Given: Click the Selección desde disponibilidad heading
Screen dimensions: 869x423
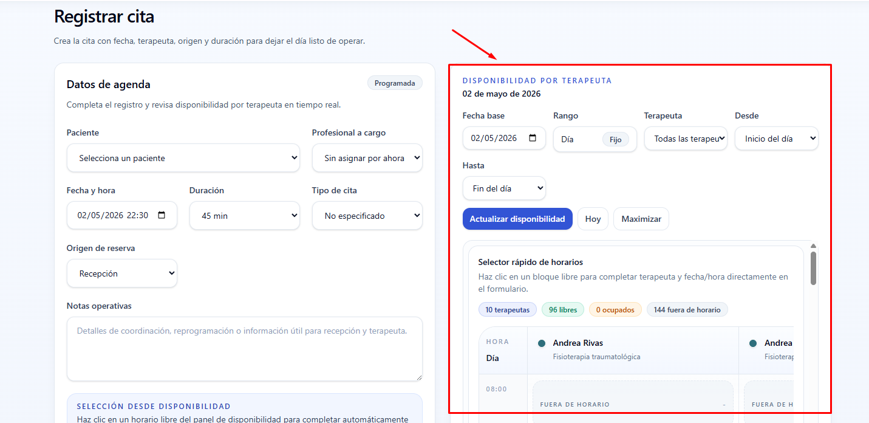Looking at the screenshot, I should [x=154, y=406].
